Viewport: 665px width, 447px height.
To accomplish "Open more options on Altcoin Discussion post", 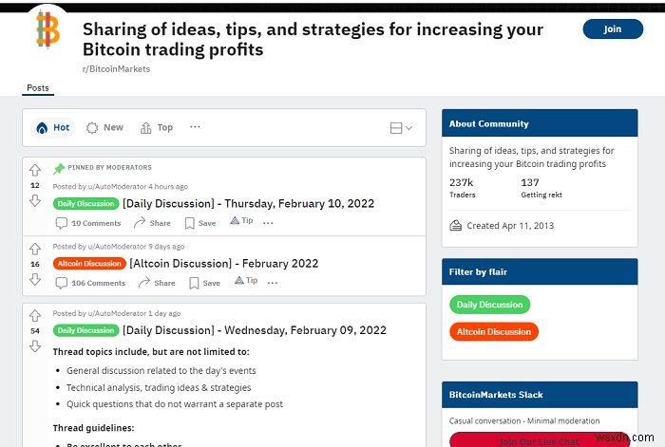I will coord(273,283).
